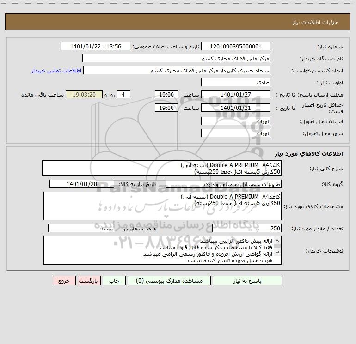
Task: Click the ساعت باقی مانده label
Action: 43,95
